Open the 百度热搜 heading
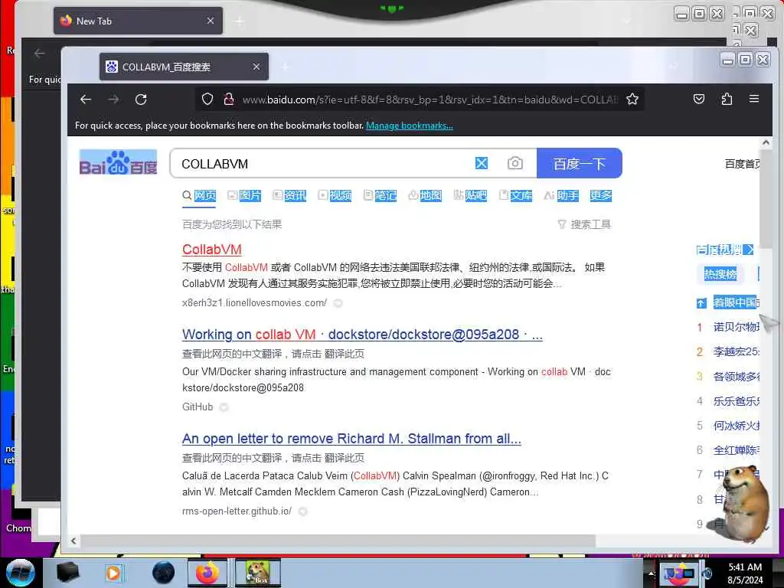 [x=724, y=250]
